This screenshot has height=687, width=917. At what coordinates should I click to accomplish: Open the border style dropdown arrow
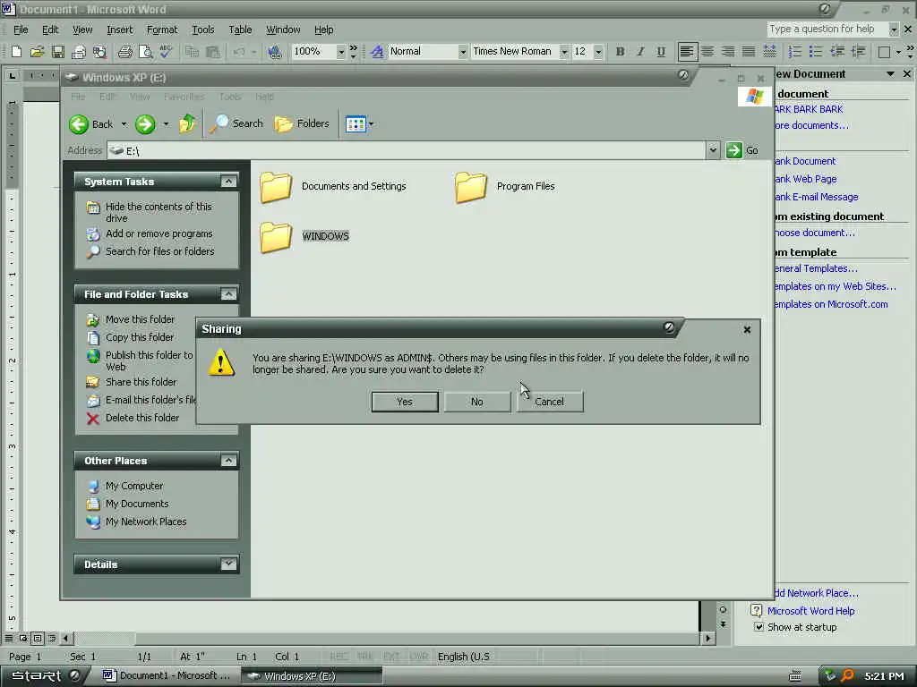(x=898, y=52)
